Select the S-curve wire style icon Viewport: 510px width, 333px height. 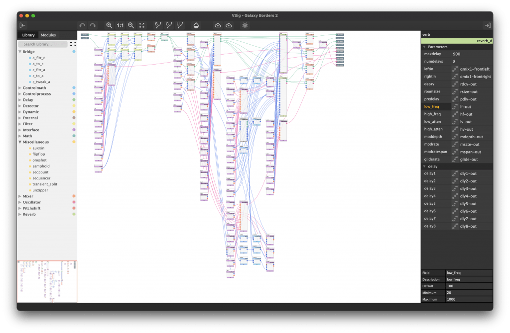point(157,25)
